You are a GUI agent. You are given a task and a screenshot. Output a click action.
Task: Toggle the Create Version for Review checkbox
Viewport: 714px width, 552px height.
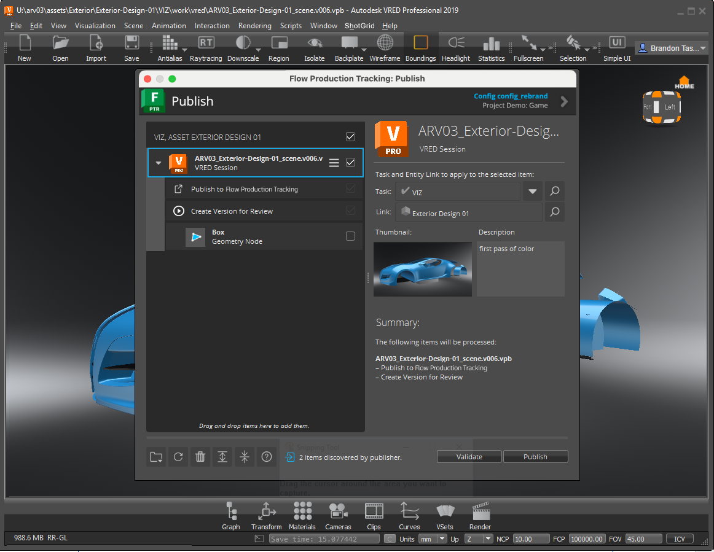pyautogui.click(x=351, y=210)
